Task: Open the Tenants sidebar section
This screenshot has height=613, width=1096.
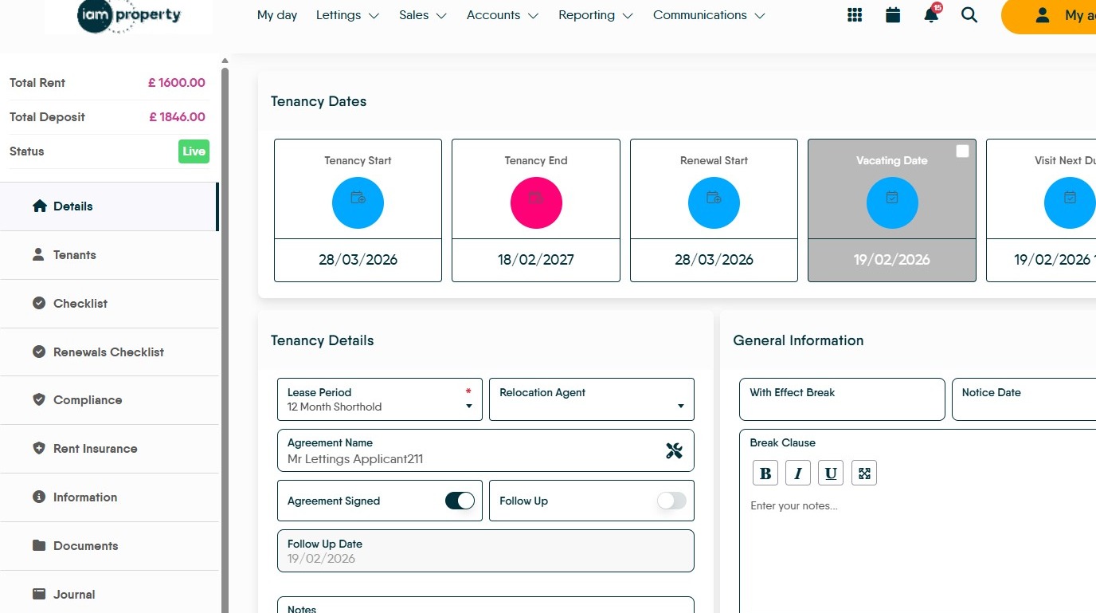Action: [x=109, y=255]
